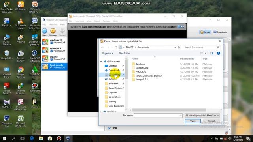The height and width of the screenshot is (142, 253).
Task: Expand the address bar path dropdown
Action: coord(175,47)
